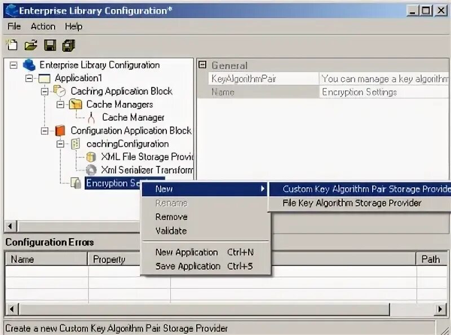Select the Cache Manager tree item
This screenshot has width=451, height=335.
(133, 117)
